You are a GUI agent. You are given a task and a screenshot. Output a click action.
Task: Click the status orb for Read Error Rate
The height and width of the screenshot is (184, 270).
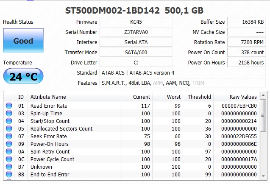click(9, 106)
